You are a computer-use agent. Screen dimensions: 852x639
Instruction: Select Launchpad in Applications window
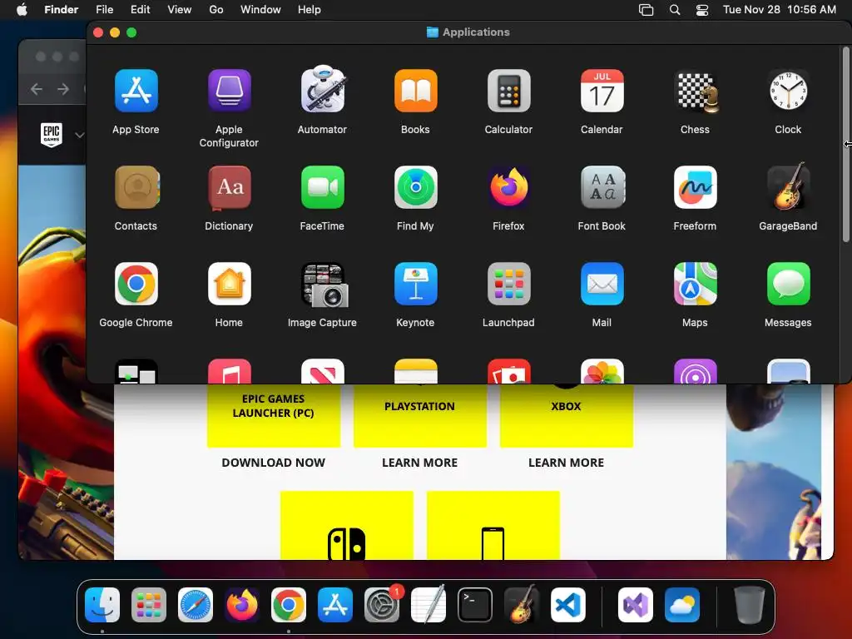pyautogui.click(x=508, y=284)
